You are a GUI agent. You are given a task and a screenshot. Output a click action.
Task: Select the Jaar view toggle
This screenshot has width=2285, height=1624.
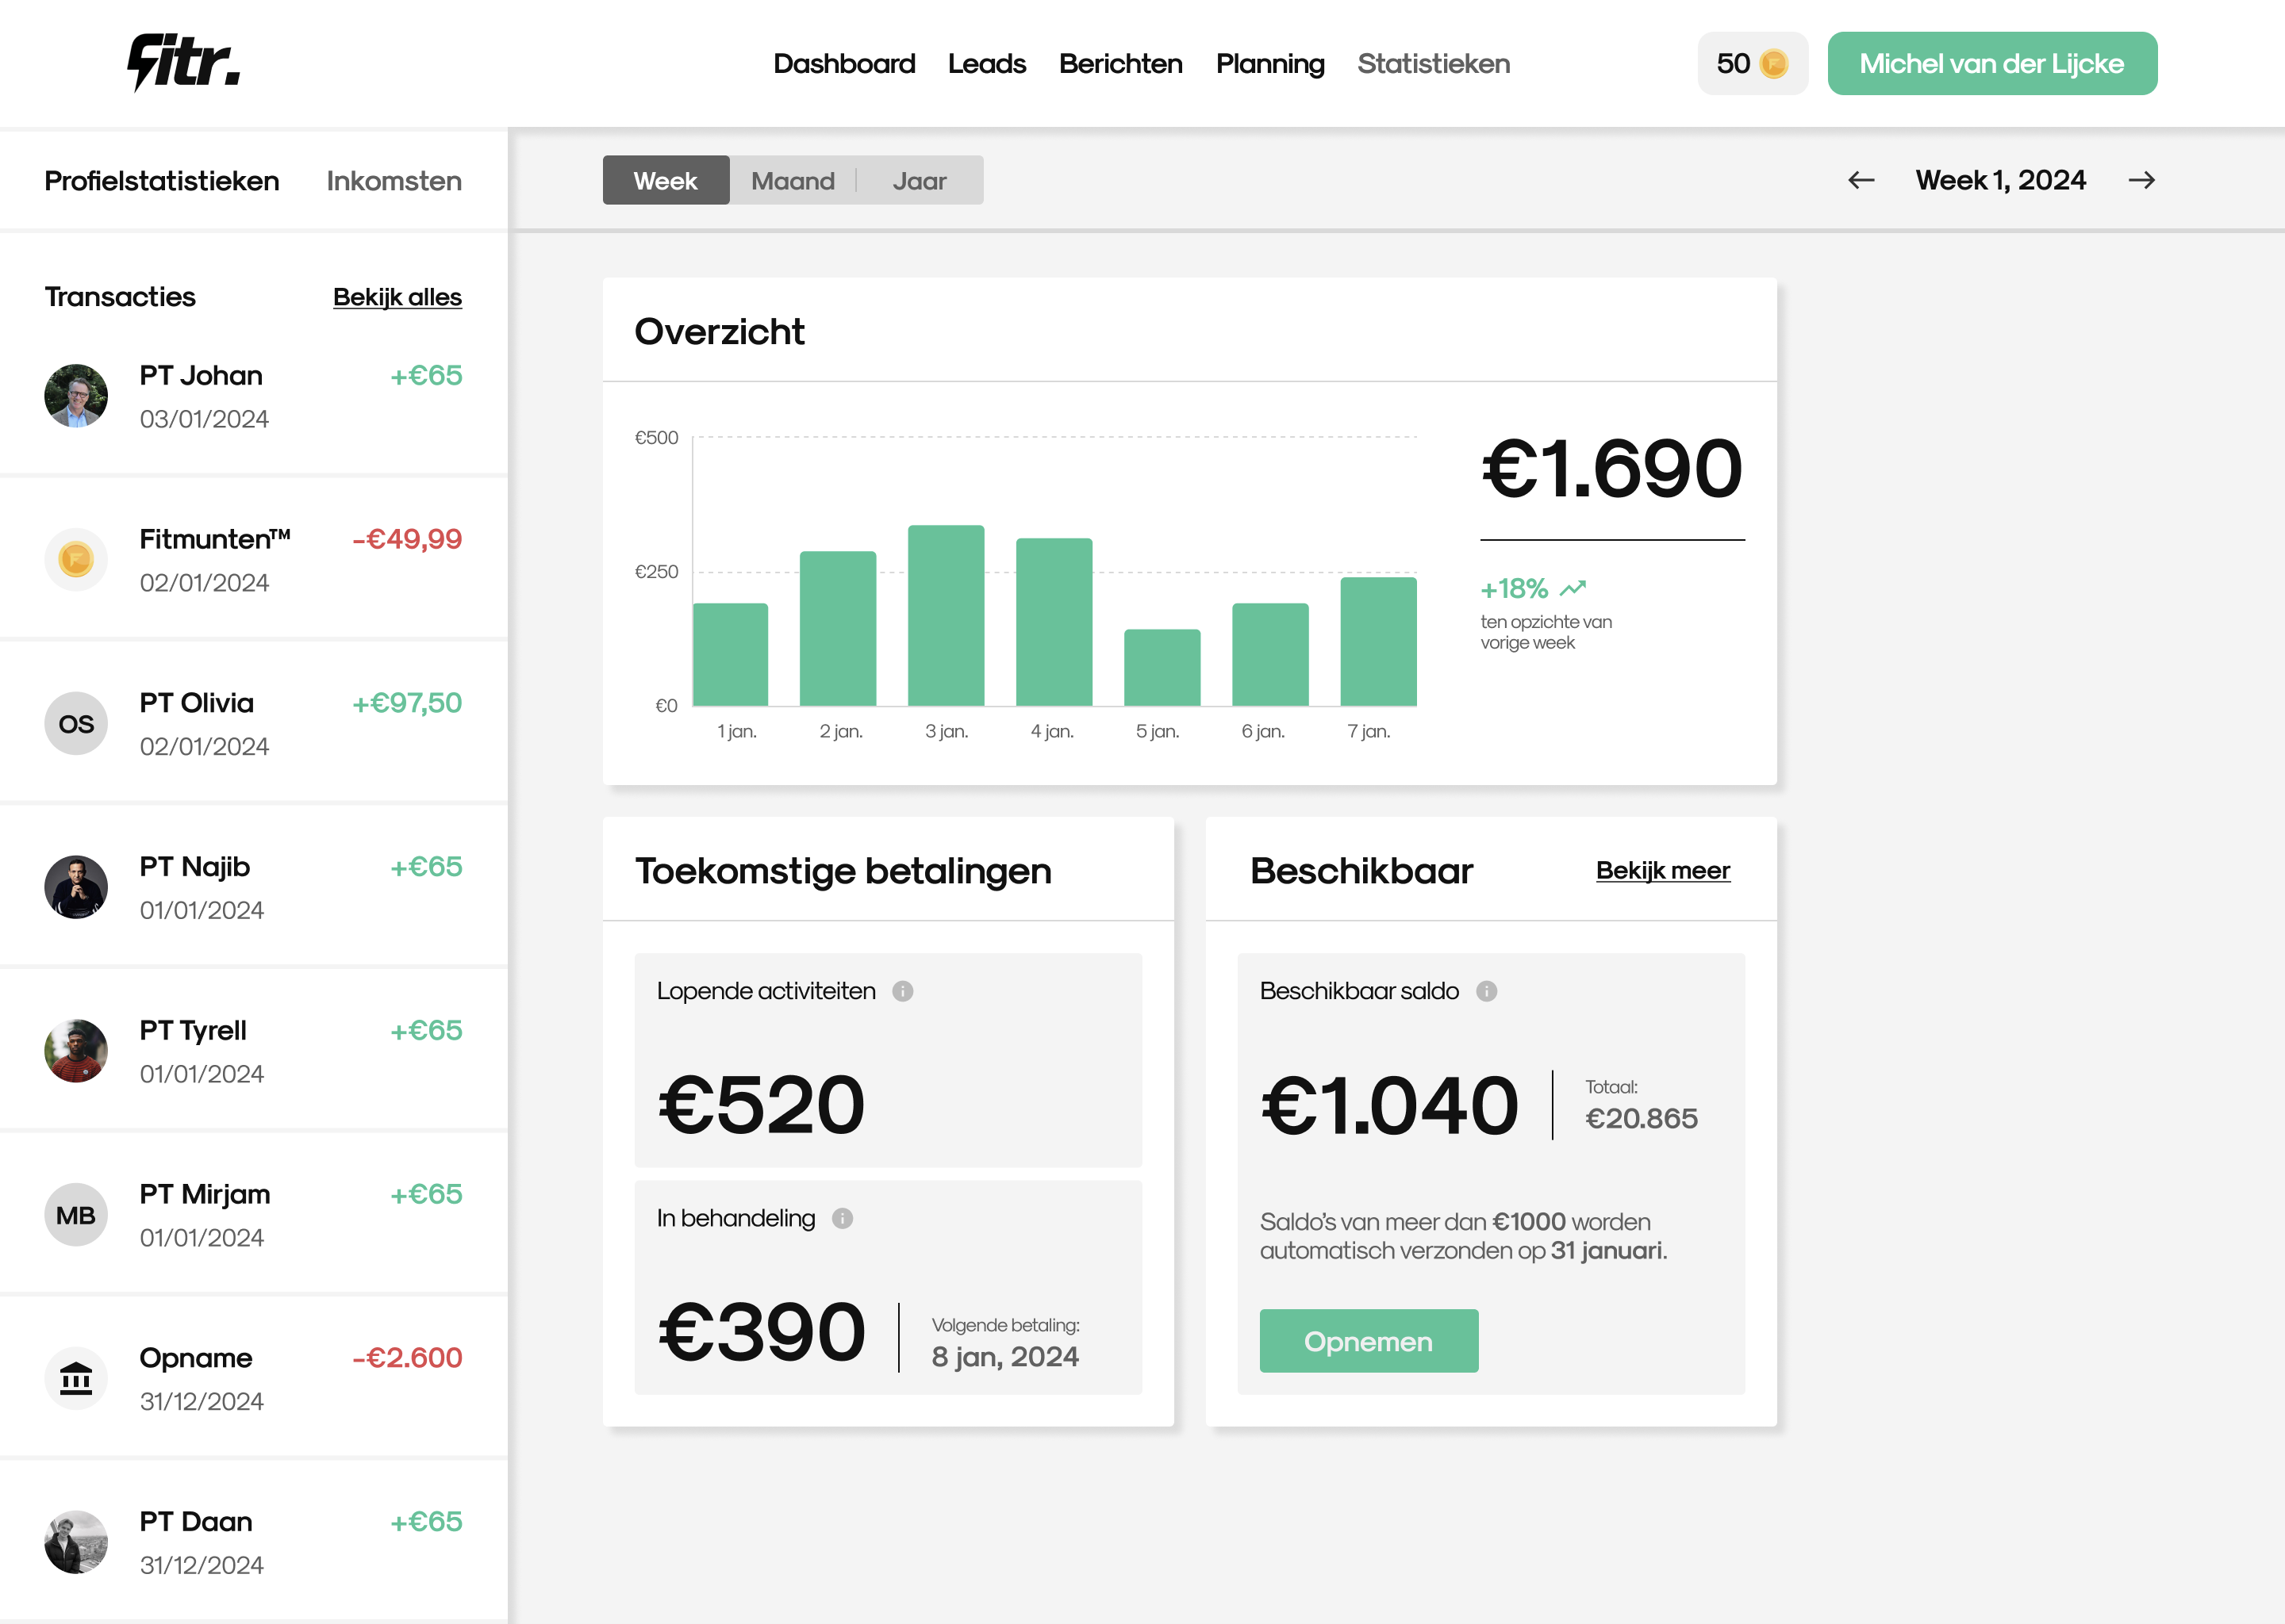click(920, 179)
